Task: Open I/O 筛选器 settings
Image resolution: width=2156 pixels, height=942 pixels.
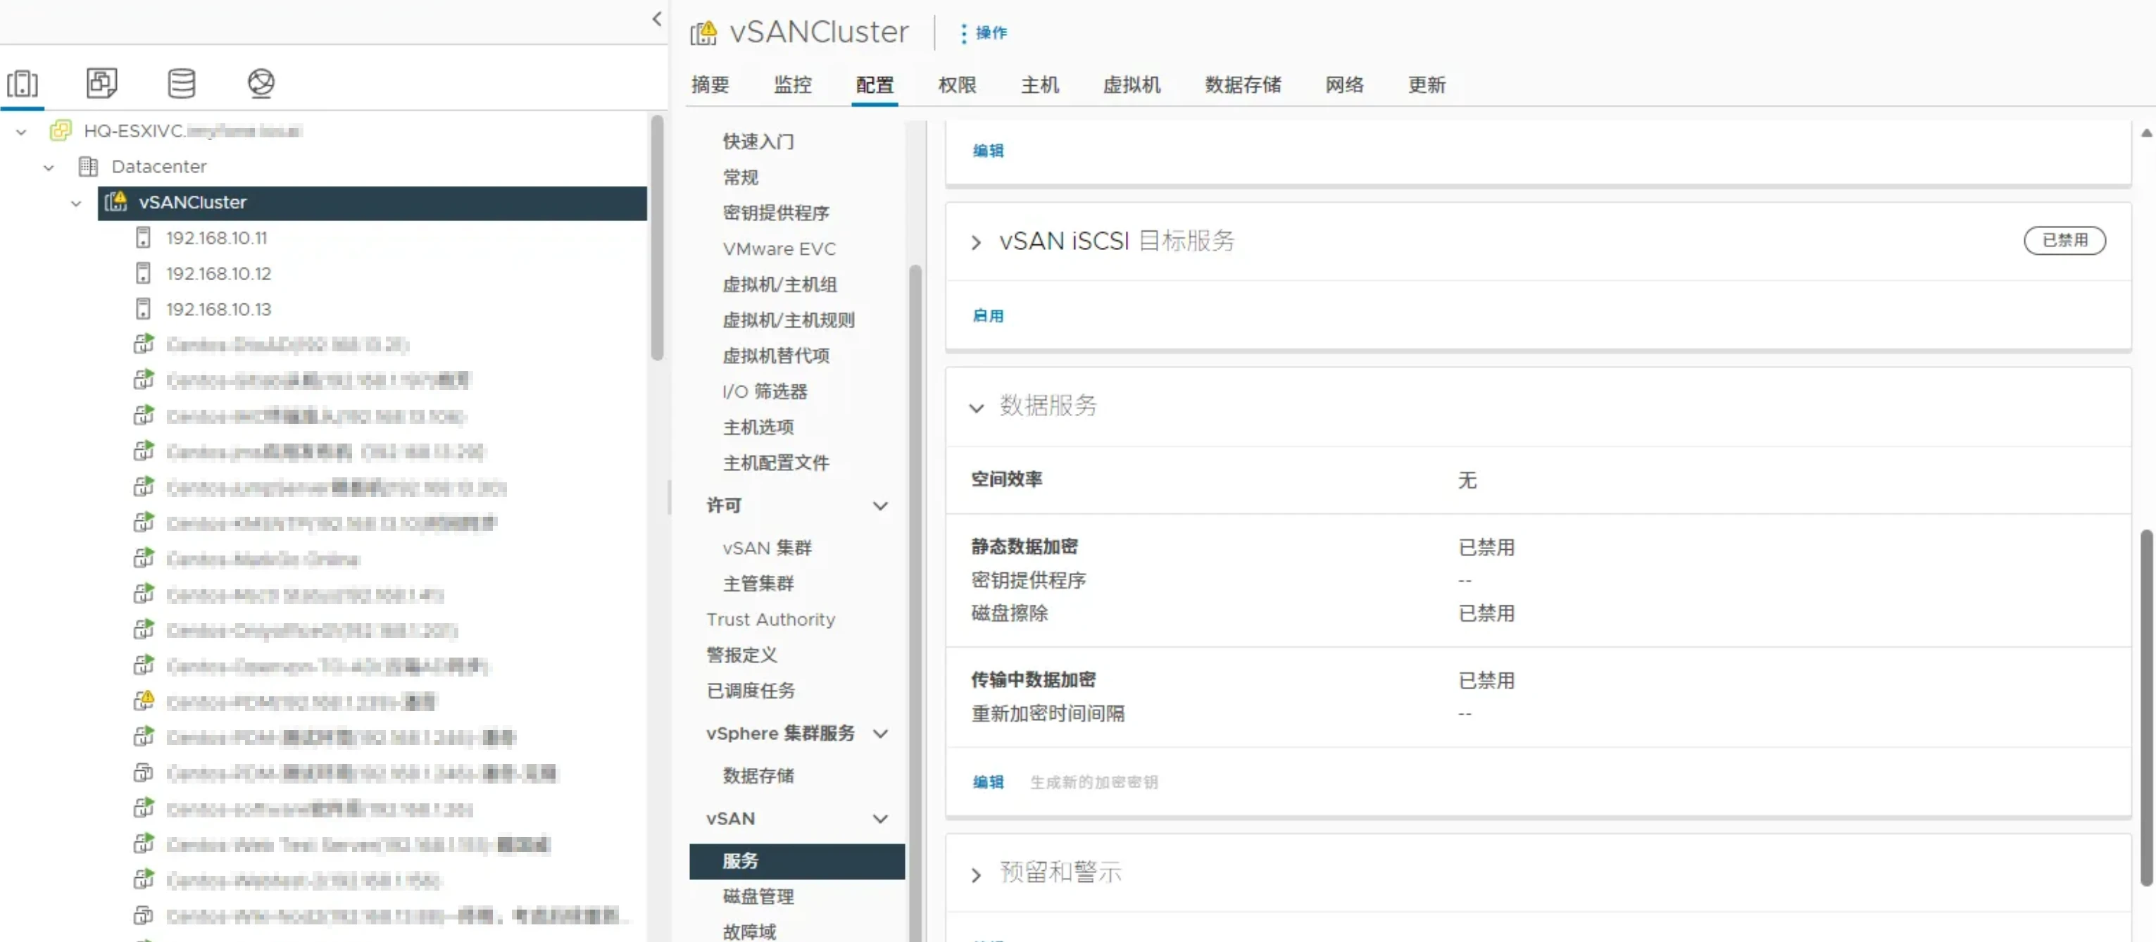Action: (765, 391)
